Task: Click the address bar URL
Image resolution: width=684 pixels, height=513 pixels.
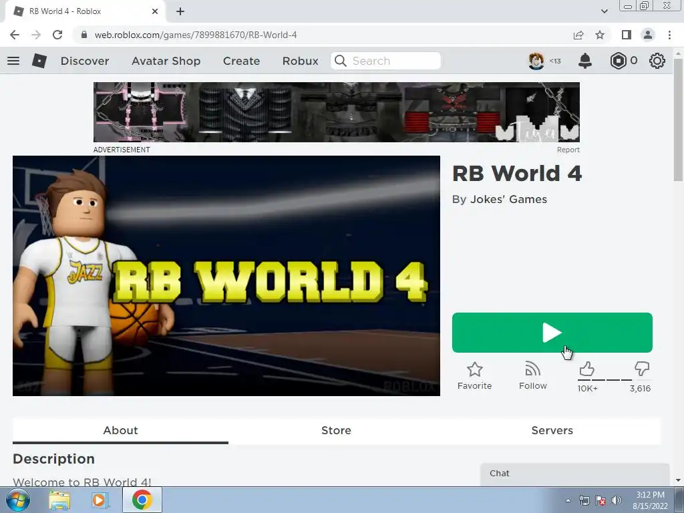Action: tap(196, 35)
